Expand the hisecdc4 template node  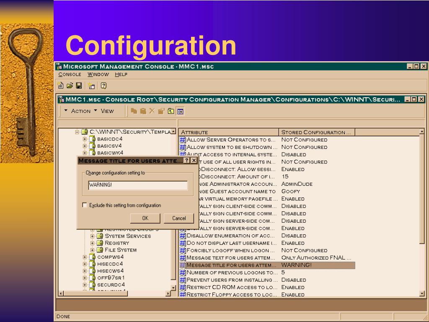(85, 264)
